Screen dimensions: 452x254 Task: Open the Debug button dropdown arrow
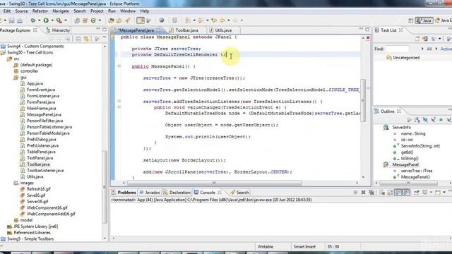coord(40,20)
